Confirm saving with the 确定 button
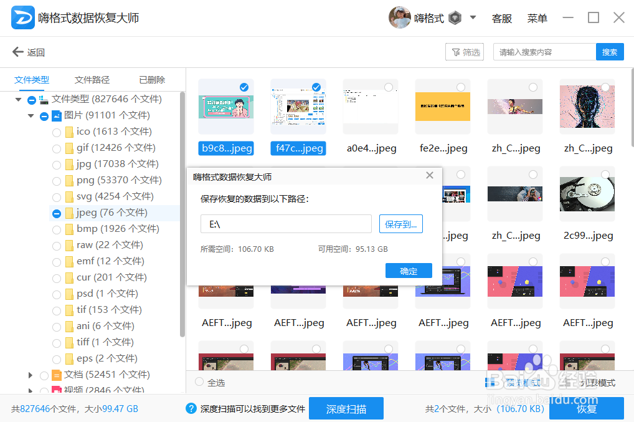The width and height of the screenshot is (634, 422). click(409, 270)
